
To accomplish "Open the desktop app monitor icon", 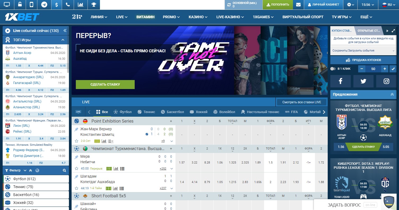I will click(x=7, y=4).
